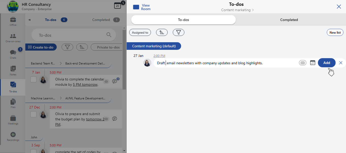The image size is (346, 153).
Task: Open the calendar icon showing date 20
Action: 118,5
